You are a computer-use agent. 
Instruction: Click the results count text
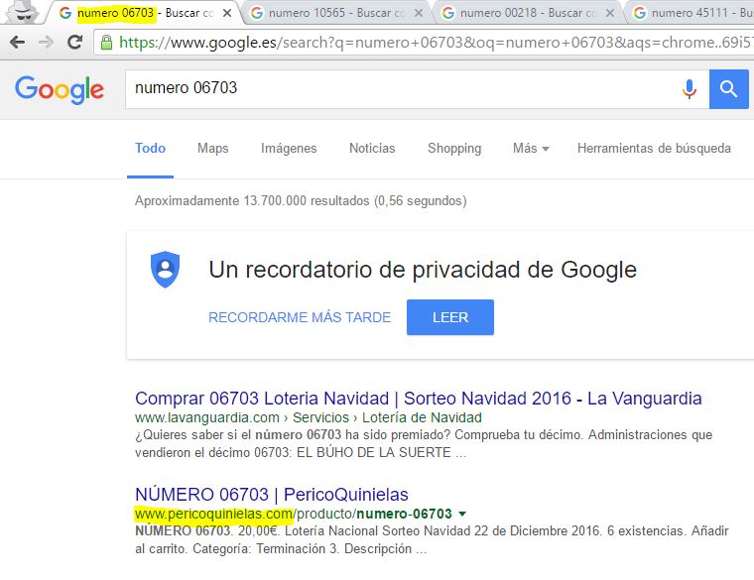[x=301, y=201]
